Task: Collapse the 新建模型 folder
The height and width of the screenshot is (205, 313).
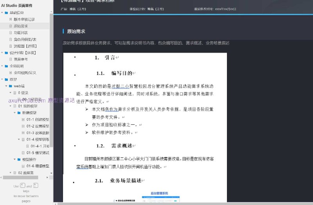Action: tap(14, 113)
